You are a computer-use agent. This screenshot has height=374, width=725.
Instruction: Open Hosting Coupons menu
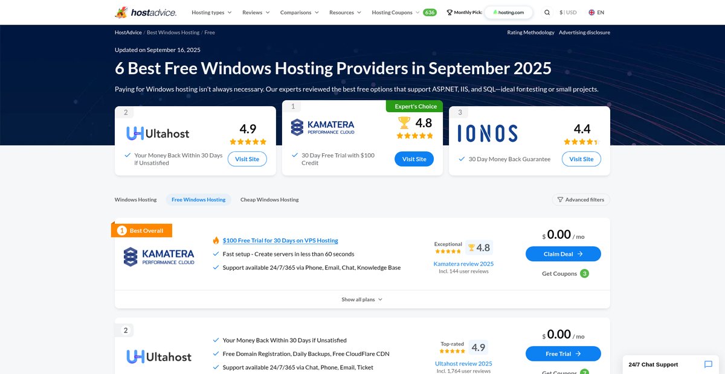click(396, 12)
